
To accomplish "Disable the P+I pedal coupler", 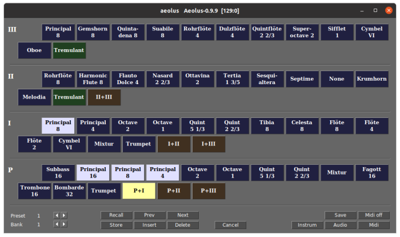I will point(139,191).
